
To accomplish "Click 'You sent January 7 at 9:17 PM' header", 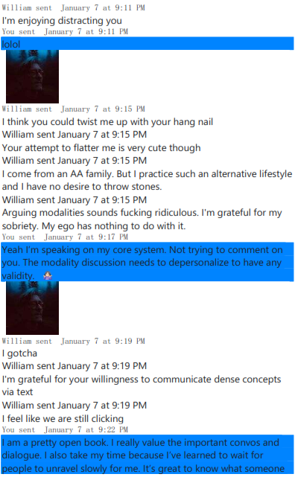I will coord(65,237).
